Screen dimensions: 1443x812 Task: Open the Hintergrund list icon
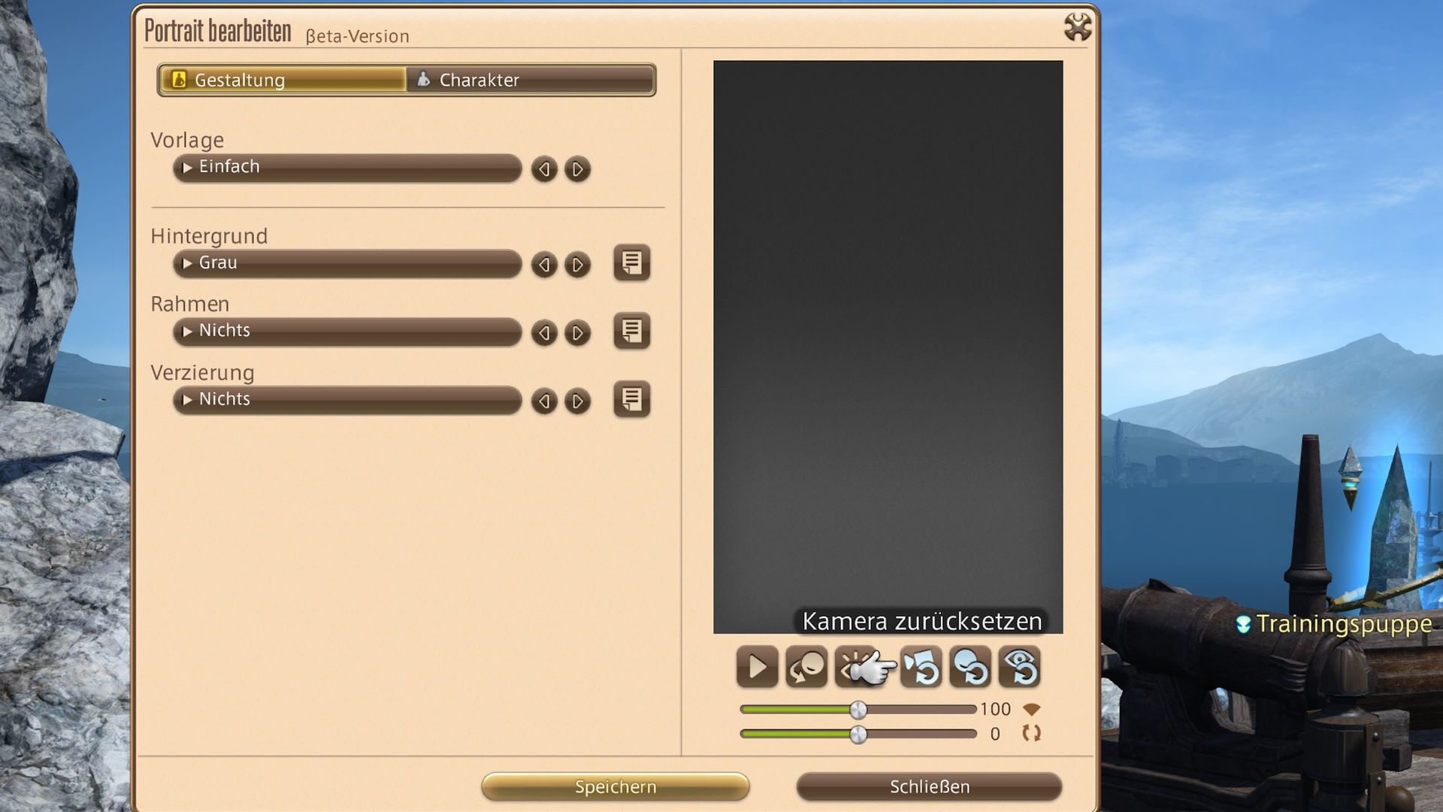pyautogui.click(x=631, y=263)
